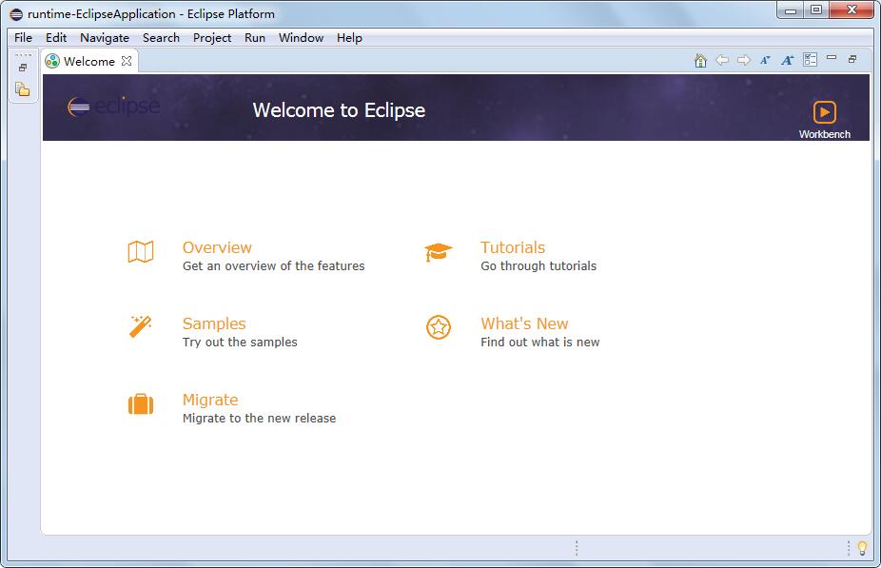Open the Tutorials link
Image resolution: width=881 pixels, height=568 pixels.
(x=513, y=247)
